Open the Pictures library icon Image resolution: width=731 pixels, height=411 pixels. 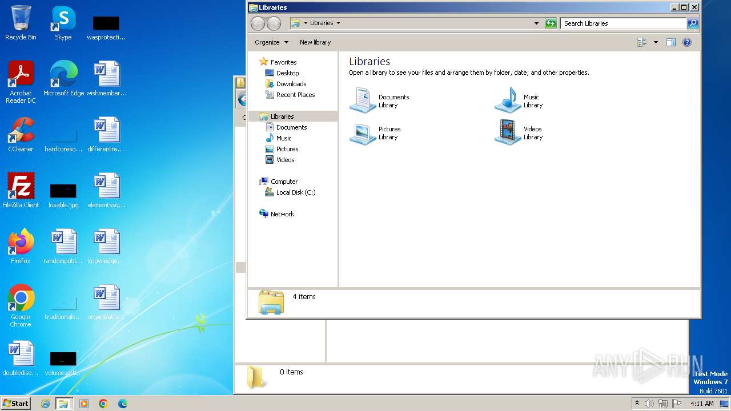(x=363, y=133)
